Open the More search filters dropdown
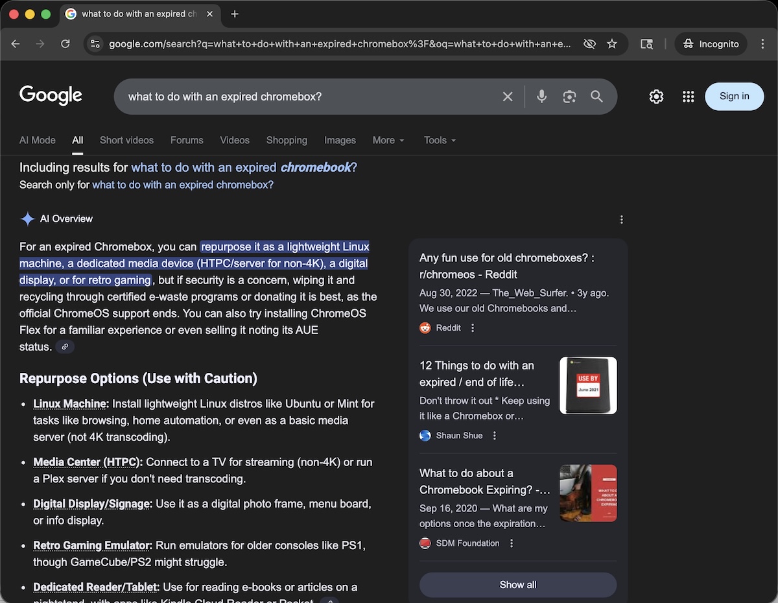Screen dimensions: 778x603 click(388, 140)
